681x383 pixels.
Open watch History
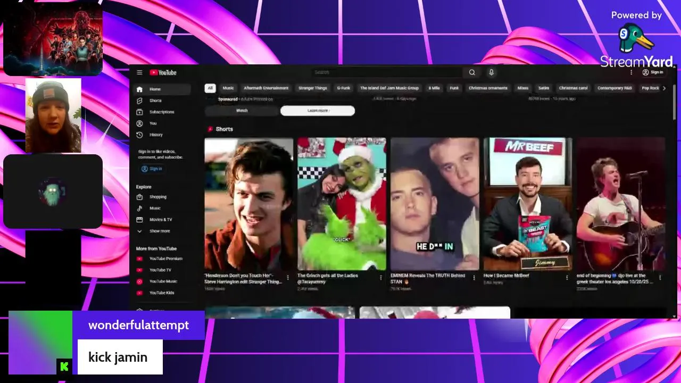(x=162, y=135)
